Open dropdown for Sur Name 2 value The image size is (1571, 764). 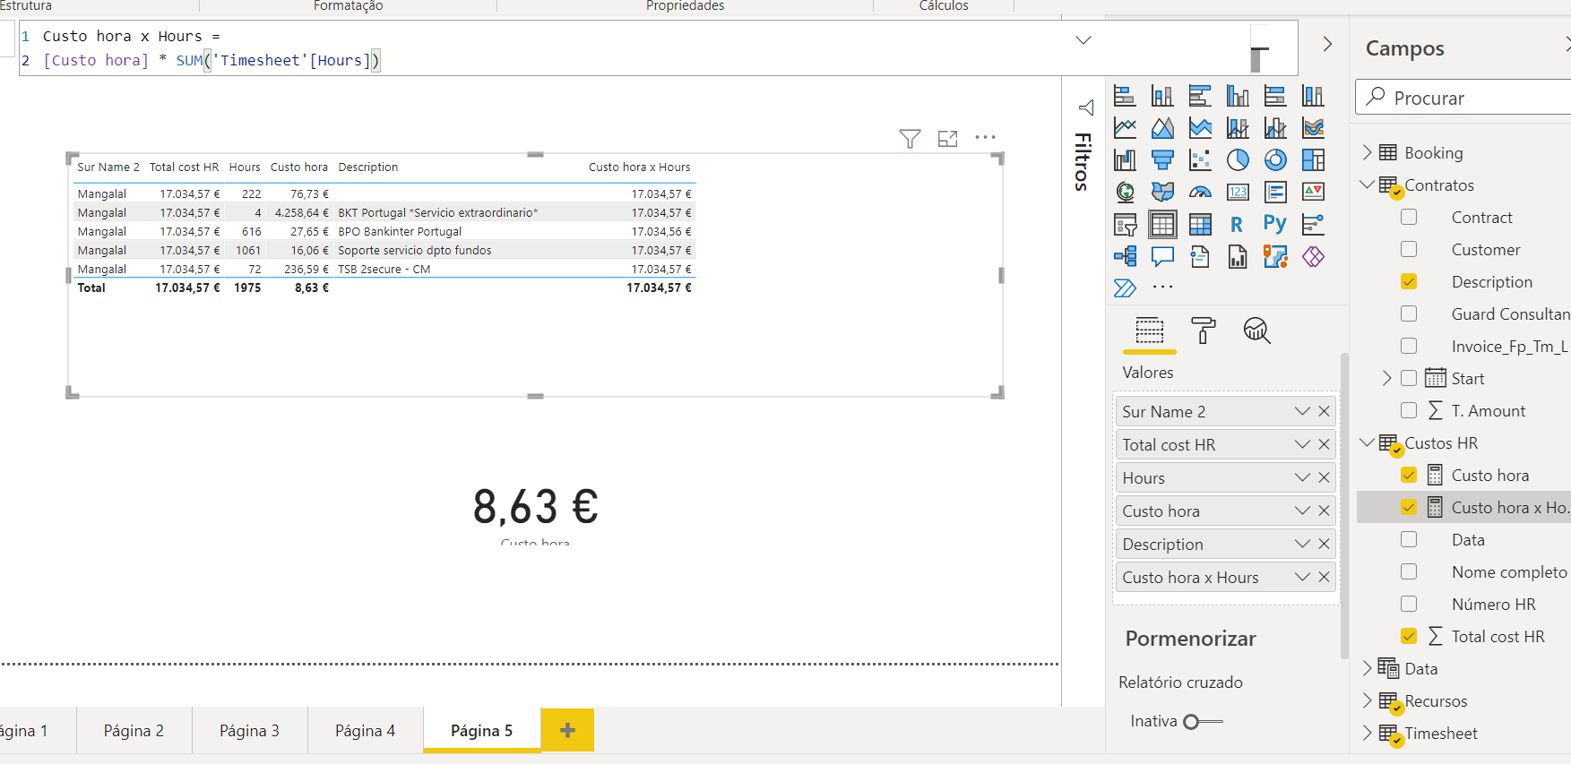tap(1302, 412)
